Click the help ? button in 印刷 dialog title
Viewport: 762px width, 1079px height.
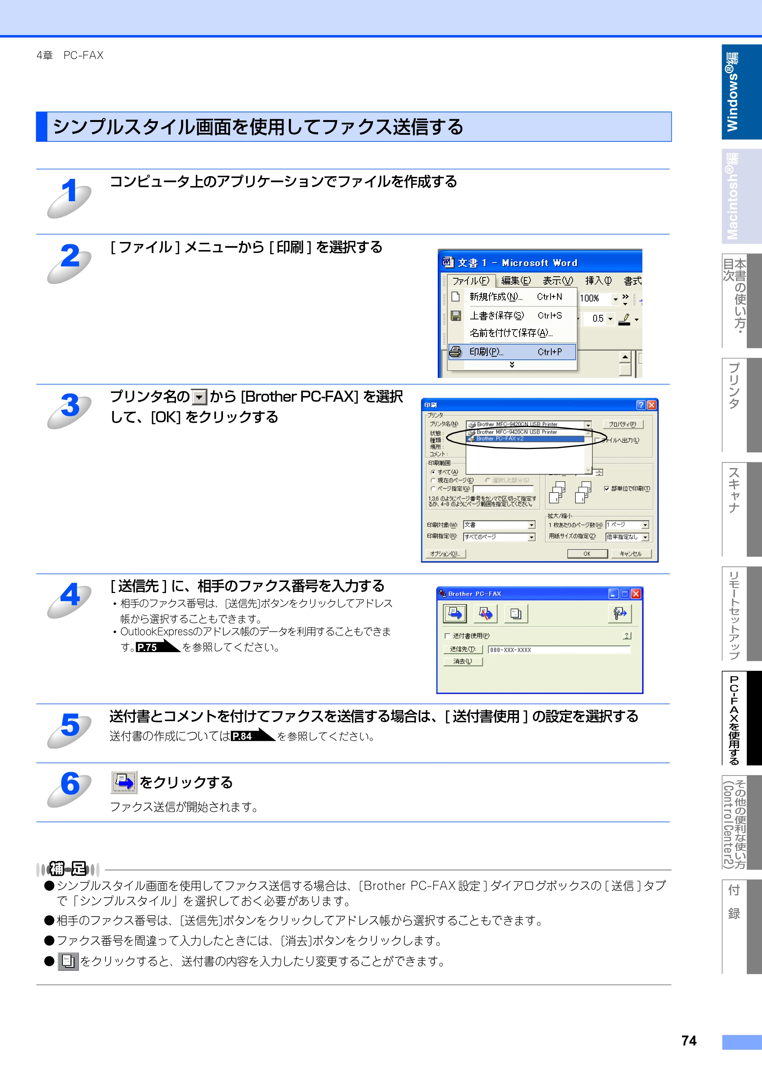pos(641,405)
